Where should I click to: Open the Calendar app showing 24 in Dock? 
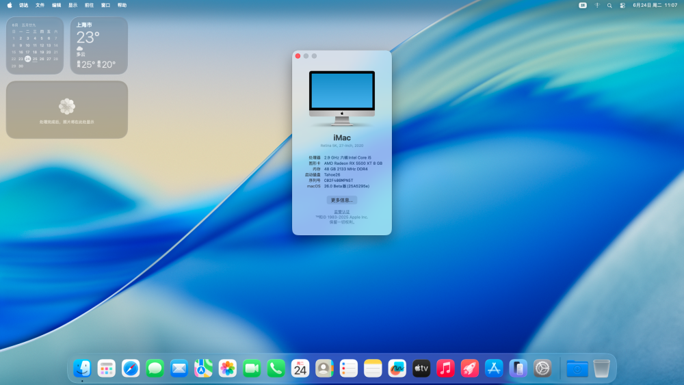[300, 369]
